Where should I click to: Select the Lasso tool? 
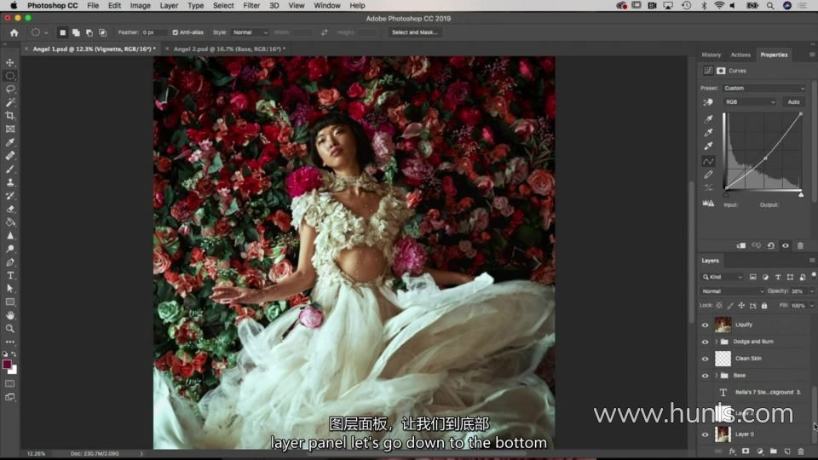(x=10, y=89)
